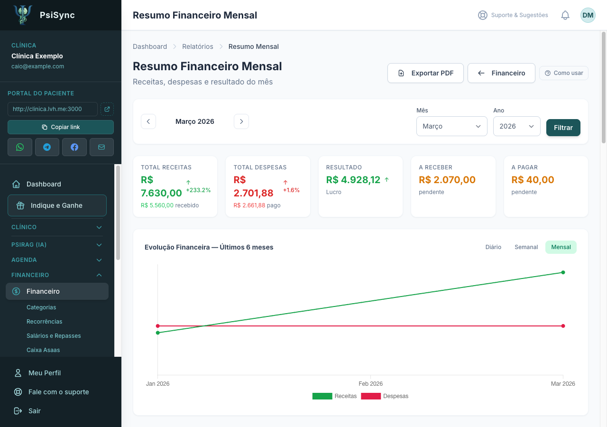
Task: Open the Indique e Ganhe page
Action: pyautogui.click(x=57, y=205)
